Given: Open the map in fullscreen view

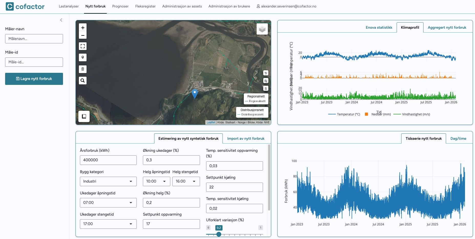Looking at the screenshot, I should 83,46.
